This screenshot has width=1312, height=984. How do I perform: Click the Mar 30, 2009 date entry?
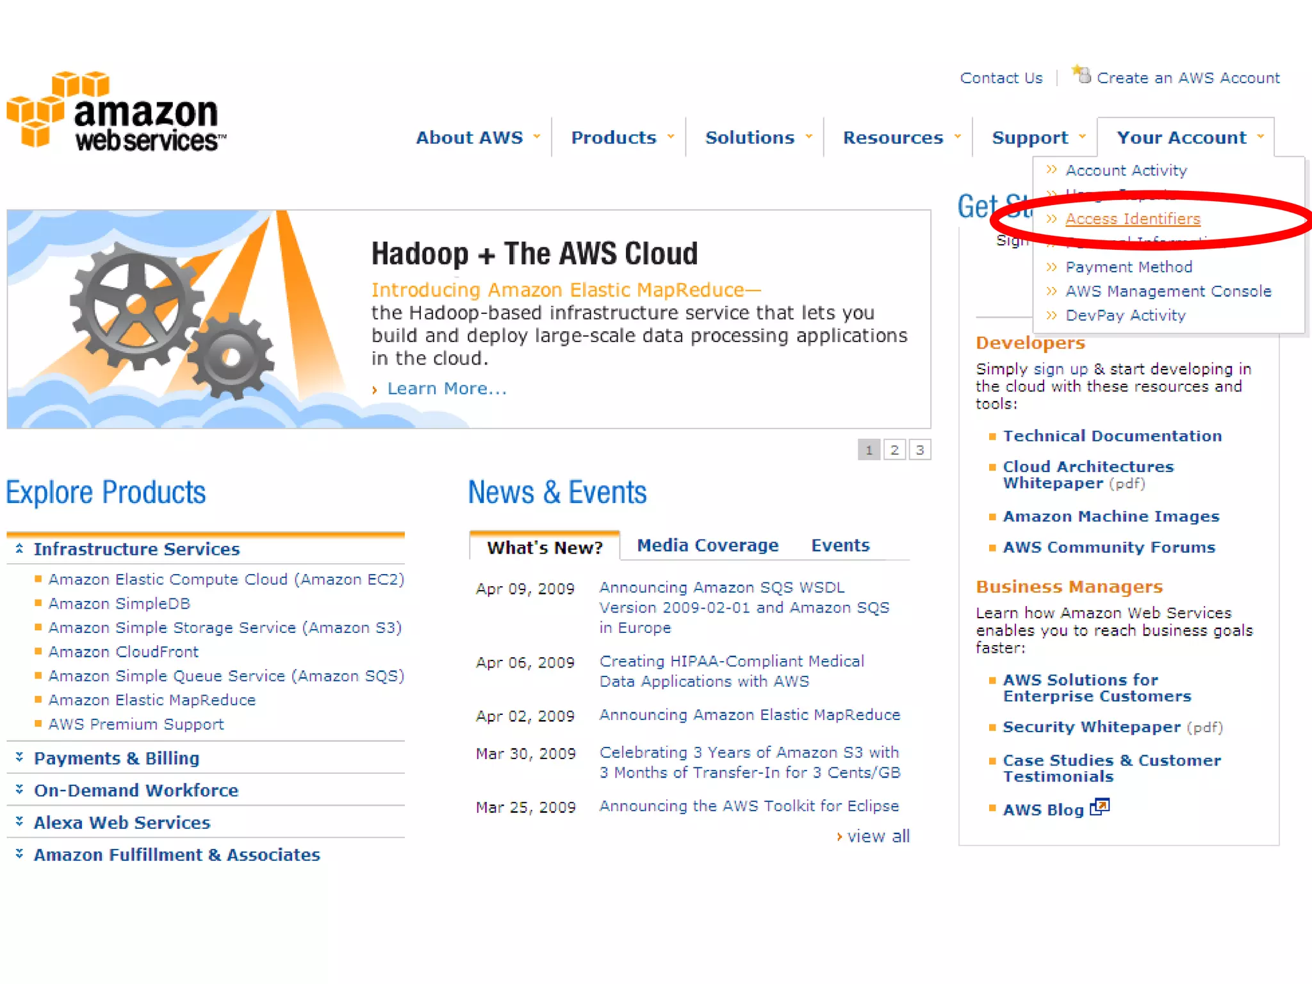(525, 754)
